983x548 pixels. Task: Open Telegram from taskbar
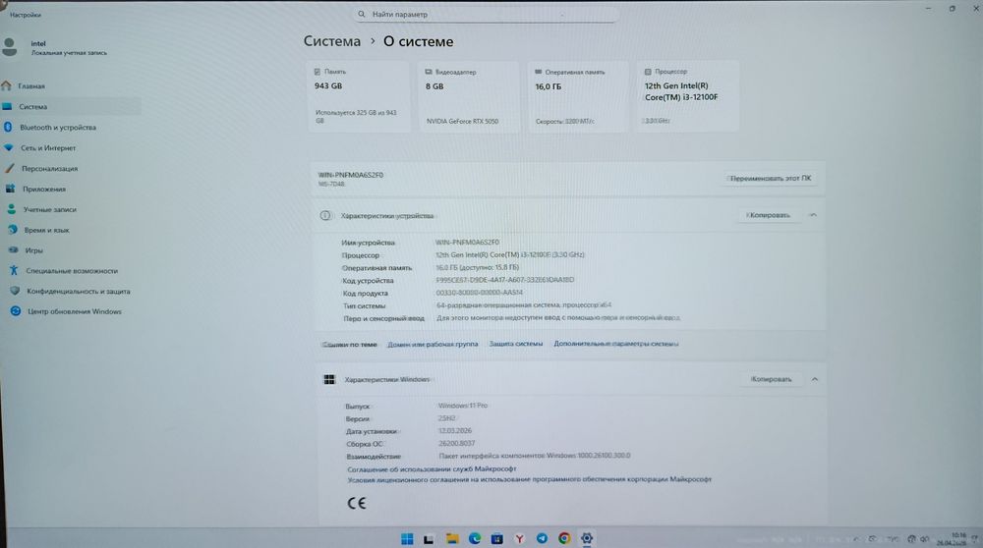542,538
